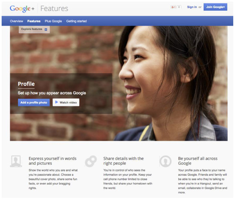Click the Watch video button

click(x=66, y=102)
